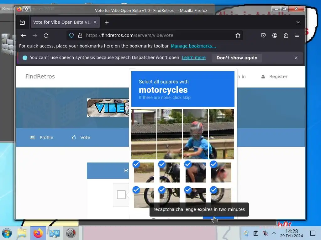Image resolution: width=321 pixels, height=240 pixels.
Task: Deselect the bottom-left checked tile with front wheel
Action: [x=144, y=198]
